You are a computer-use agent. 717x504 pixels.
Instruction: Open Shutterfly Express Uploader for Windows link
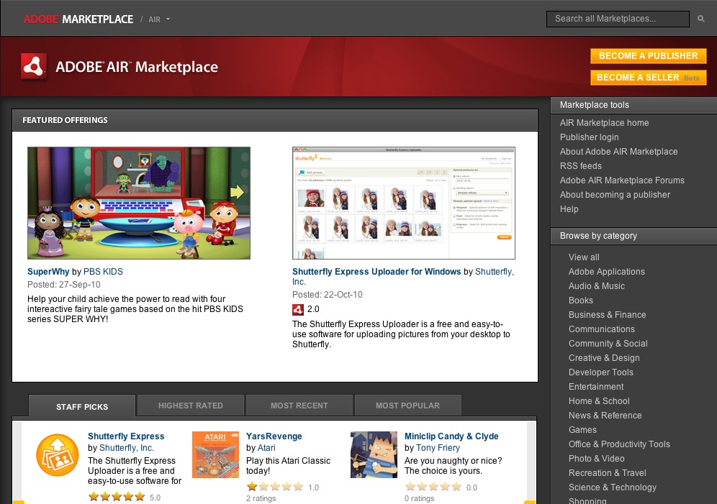[376, 272]
